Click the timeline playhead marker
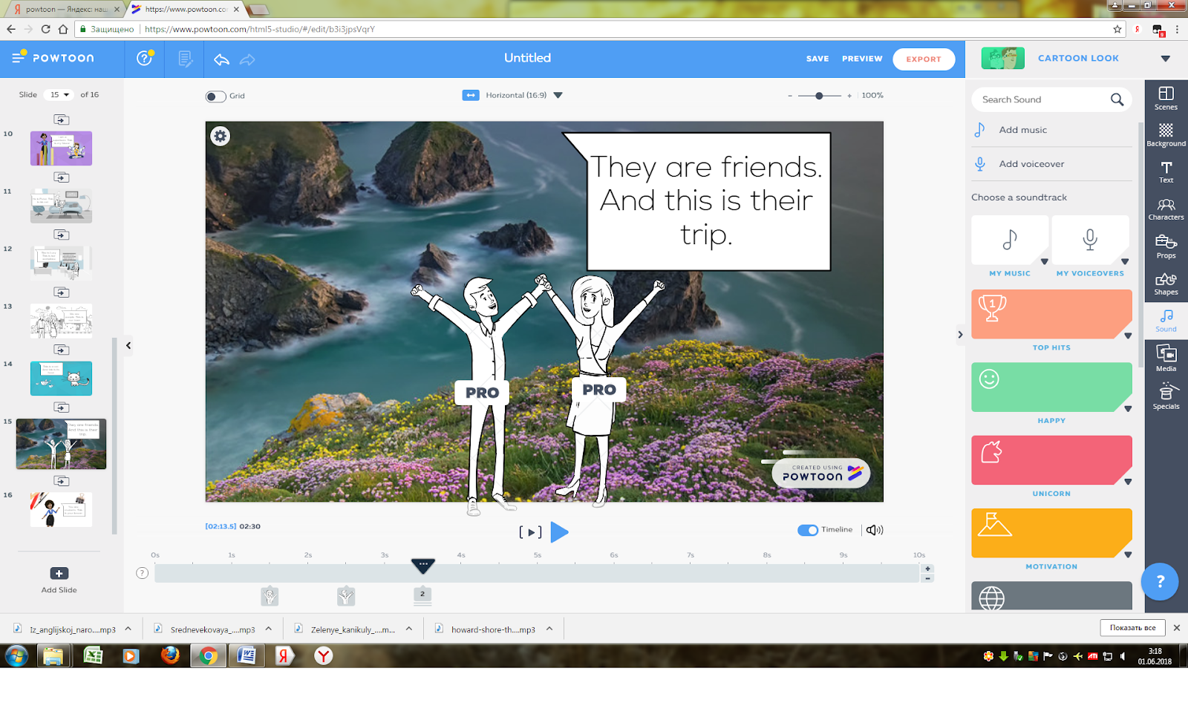The image size is (1188, 723). pyautogui.click(x=422, y=566)
